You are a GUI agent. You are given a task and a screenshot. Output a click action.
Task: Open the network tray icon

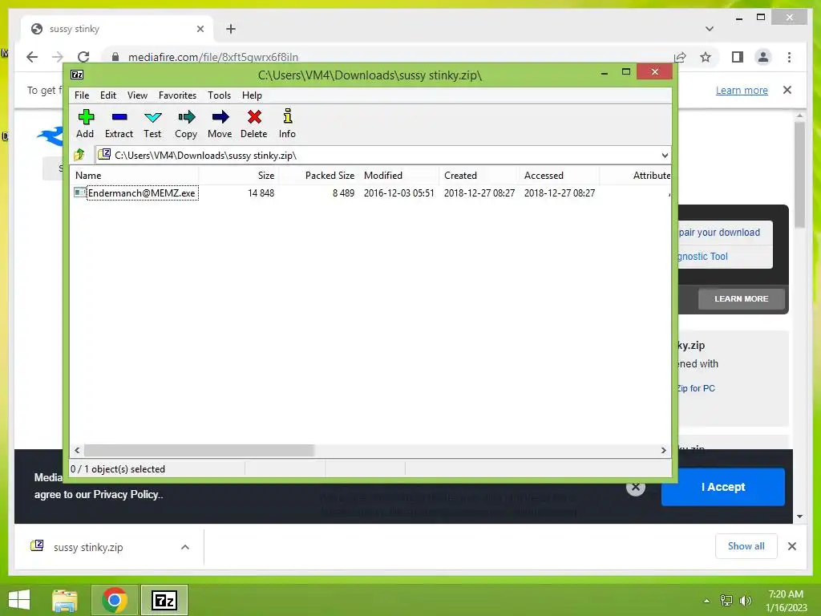pyautogui.click(x=726, y=601)
